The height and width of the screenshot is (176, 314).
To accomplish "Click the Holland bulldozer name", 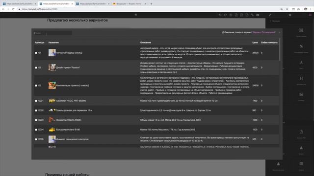I will click(x=68, y=130).
